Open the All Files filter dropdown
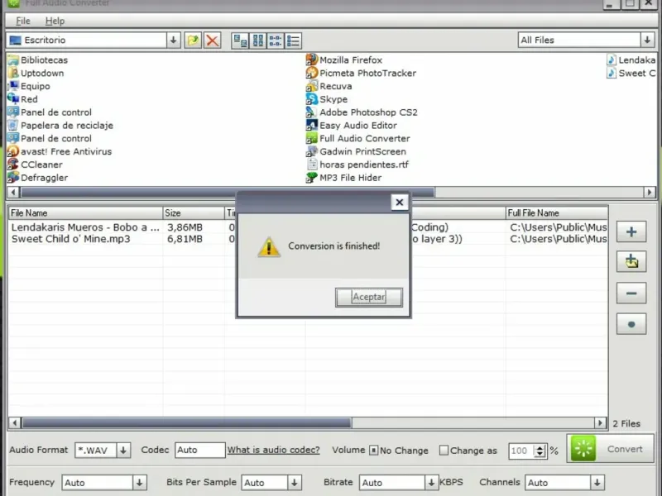The image size is (662, 496). coord(647,40)
